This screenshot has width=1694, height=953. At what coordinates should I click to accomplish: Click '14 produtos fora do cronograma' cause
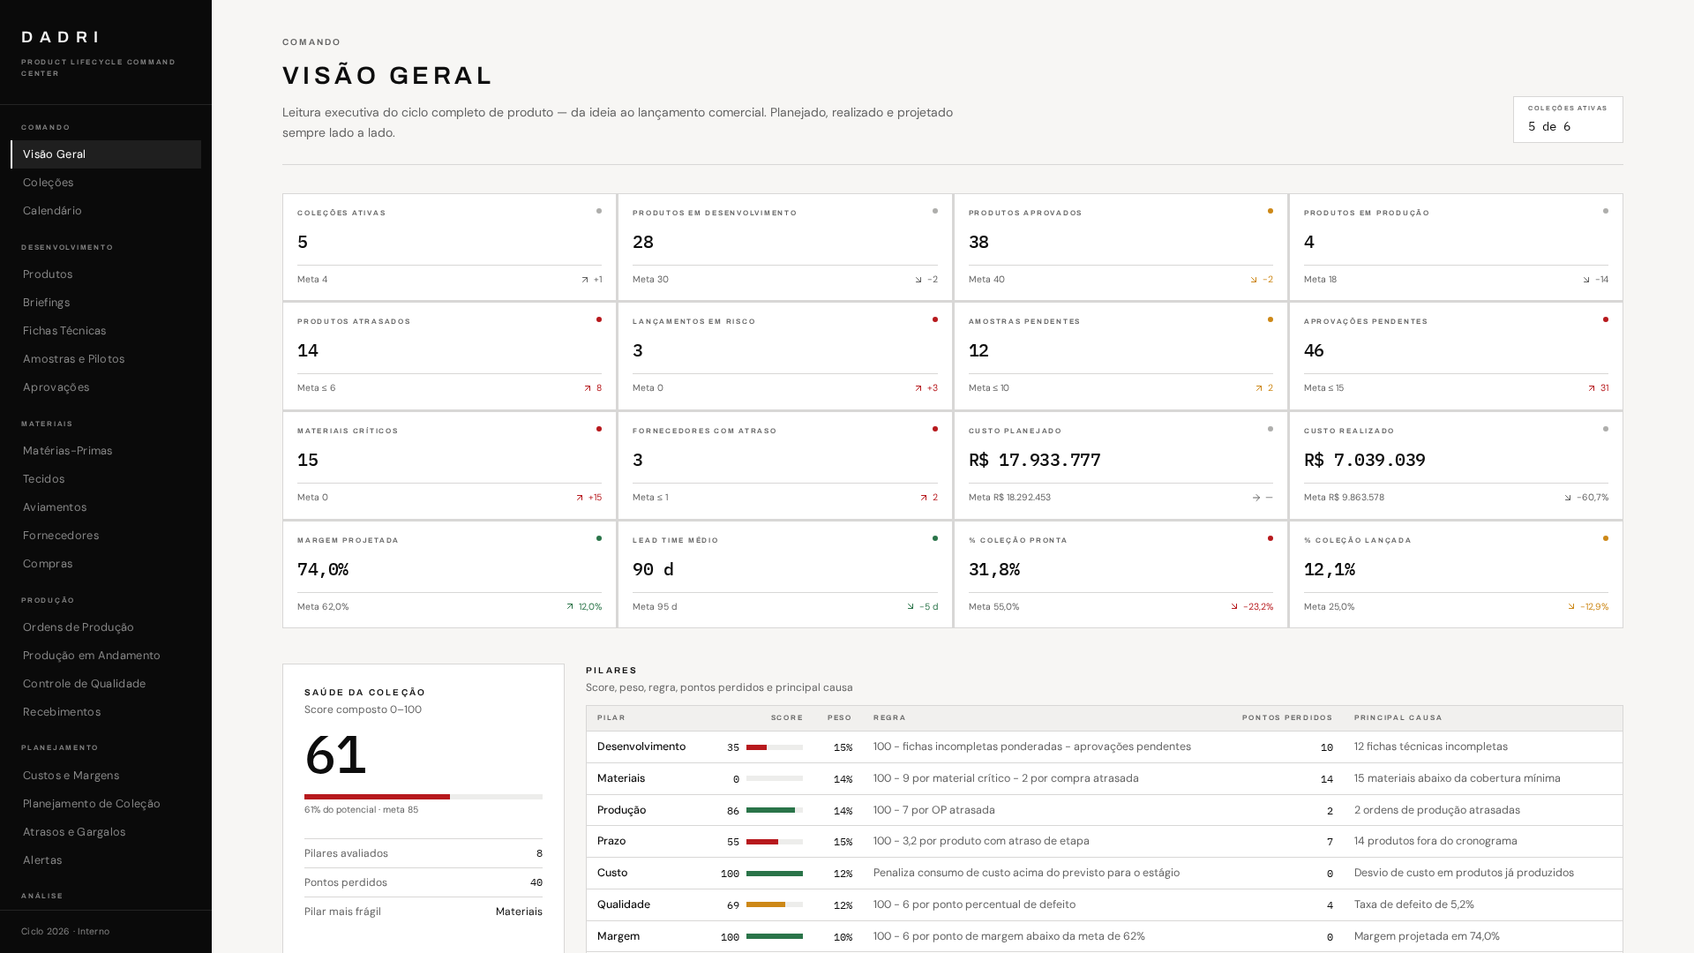pos(1435,841)
